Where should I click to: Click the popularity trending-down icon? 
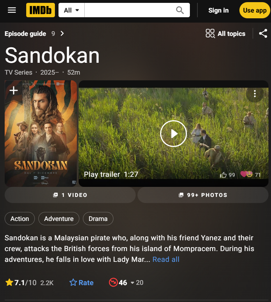113,282
